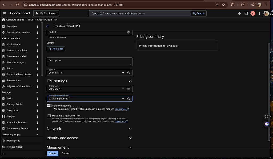The height and width of the screenshot is (159, 273).
Task: Click Compute Engine breadcrumb link
Action: 15,20
